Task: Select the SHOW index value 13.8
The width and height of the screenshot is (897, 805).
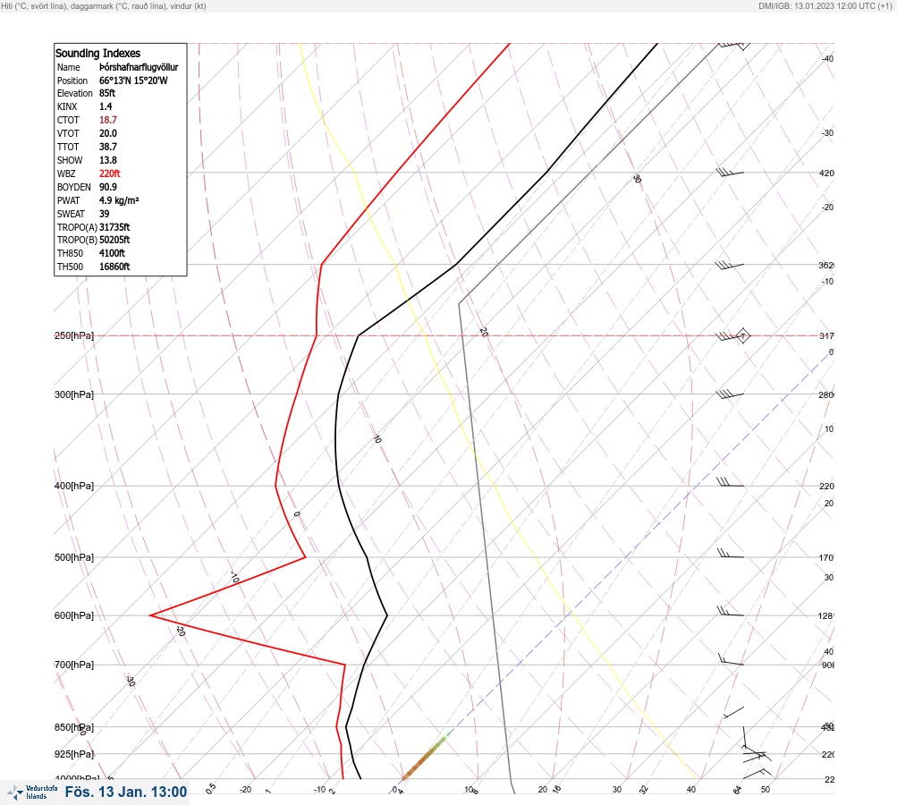Action: click(107, 160)
